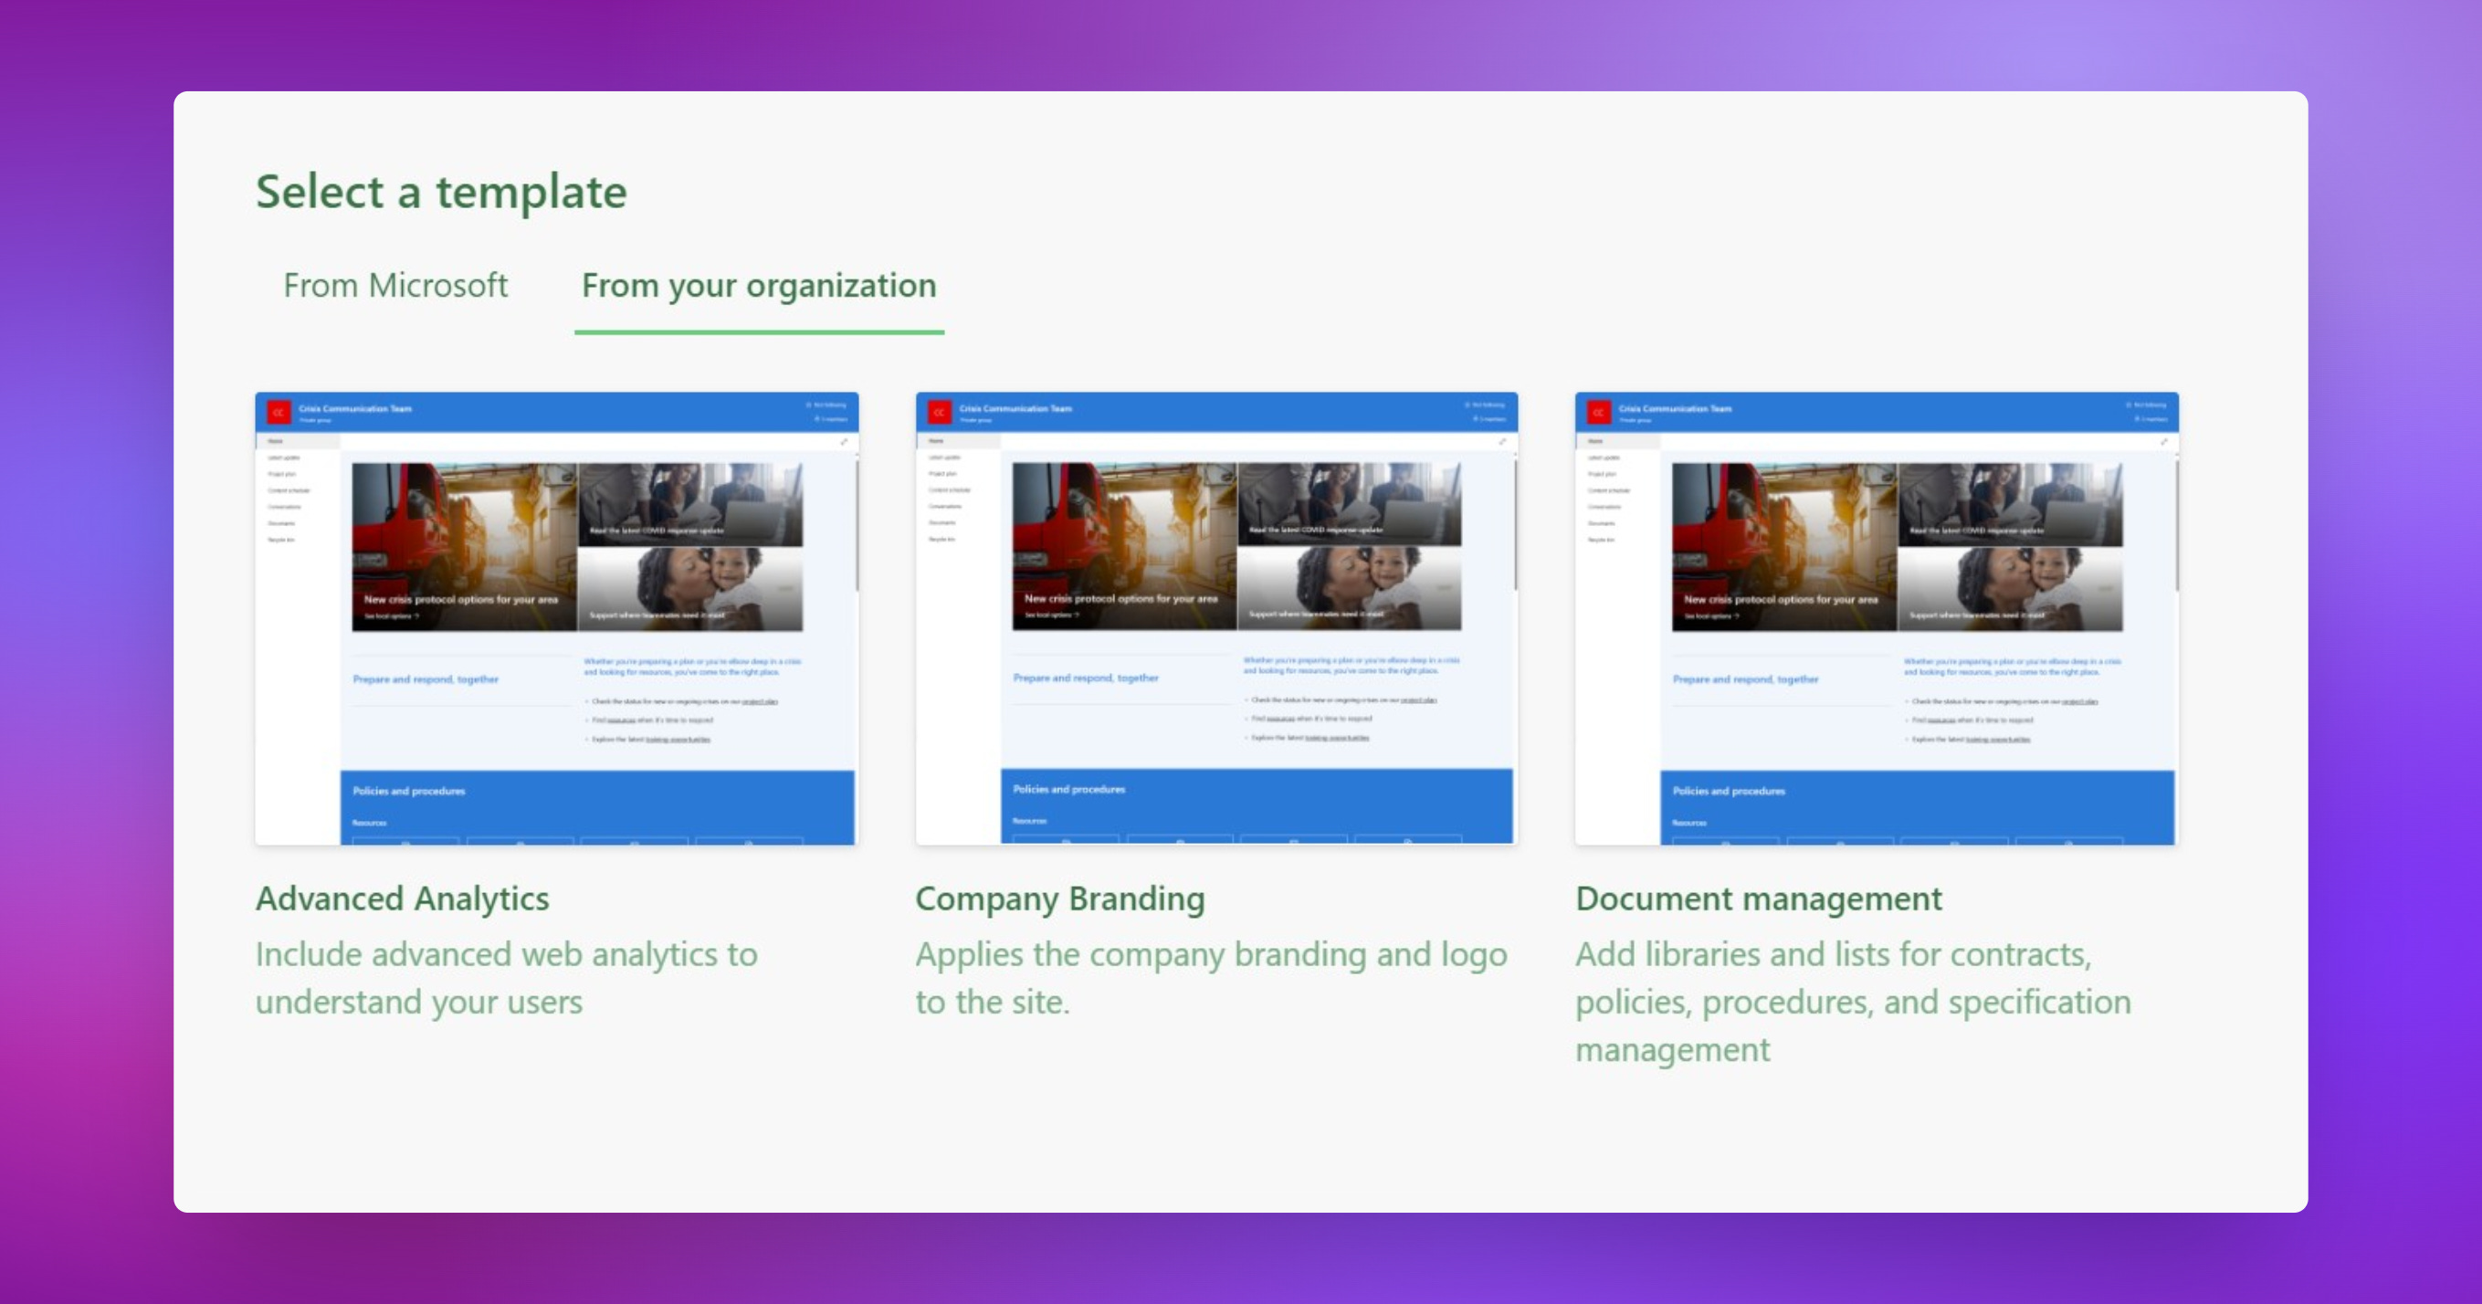Open Documents in Company Branding sidebar navigation
This screenshot has width=2482, height=1304.
941,522
